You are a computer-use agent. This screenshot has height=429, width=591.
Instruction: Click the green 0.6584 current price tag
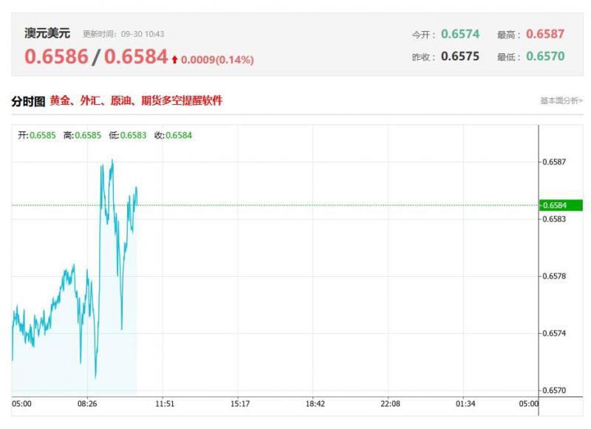[x=561, y=205]
